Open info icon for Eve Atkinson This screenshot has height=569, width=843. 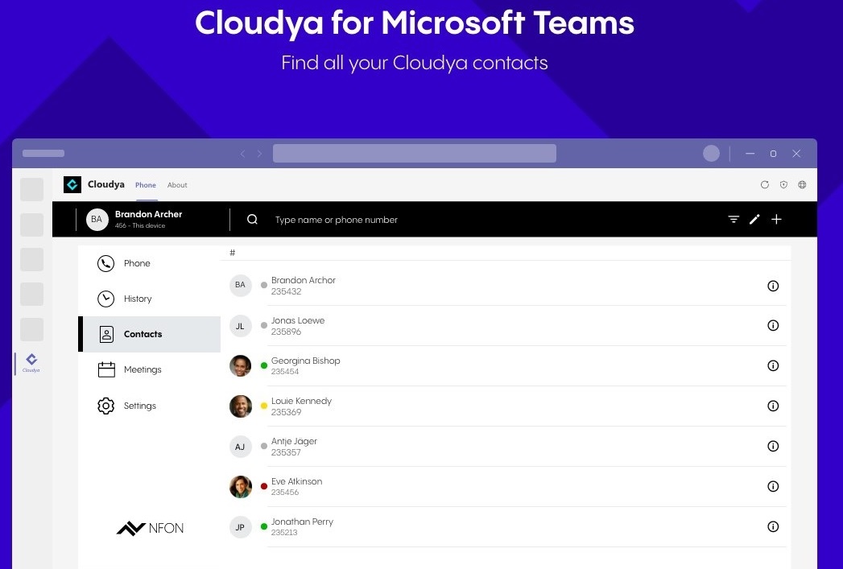pos(773,486)
